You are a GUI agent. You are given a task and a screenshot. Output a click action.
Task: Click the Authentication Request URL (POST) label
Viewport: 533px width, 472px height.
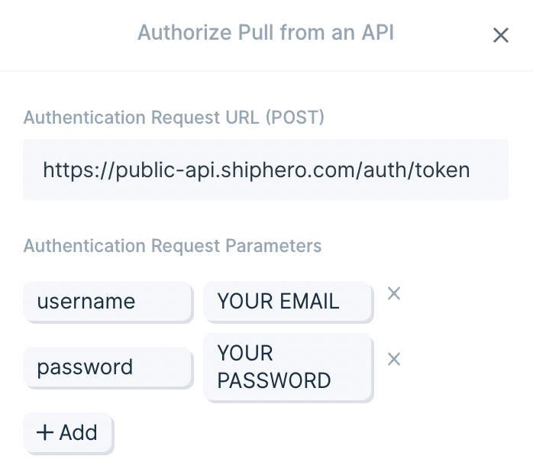click(173, 118)
